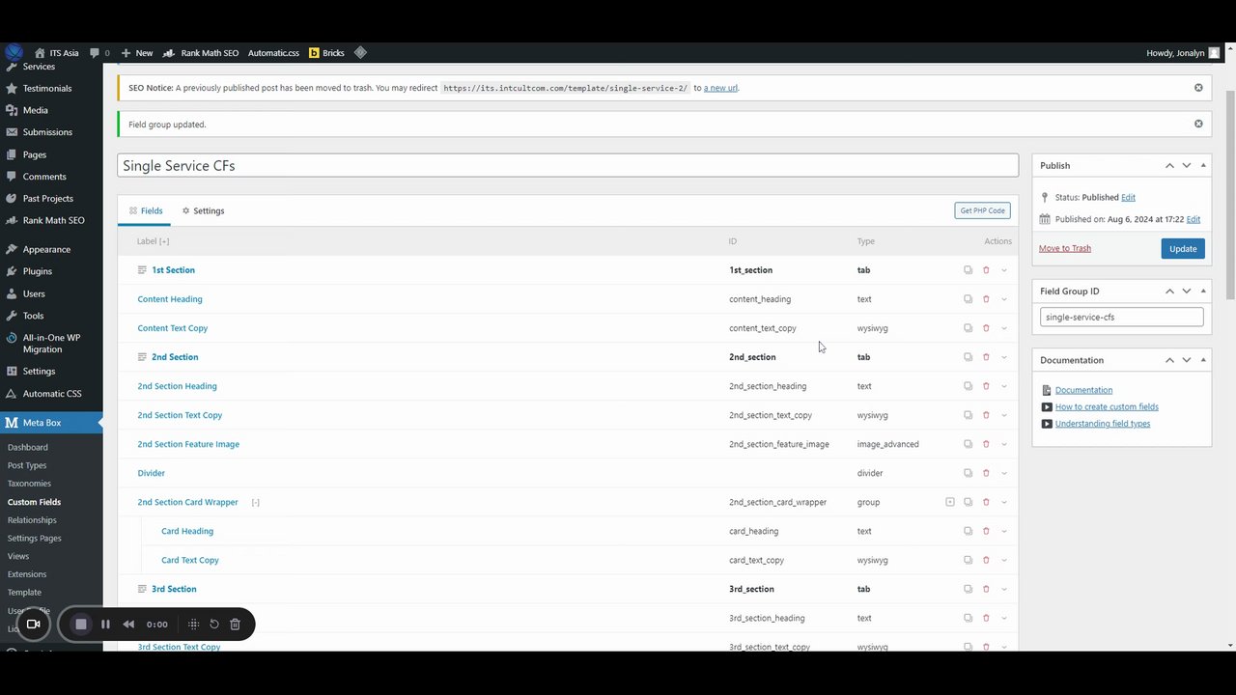Screen dimensions: 1236x695
Task: Duplicate the 2nd Section Heading field
Action: click(x=968, y=386)
